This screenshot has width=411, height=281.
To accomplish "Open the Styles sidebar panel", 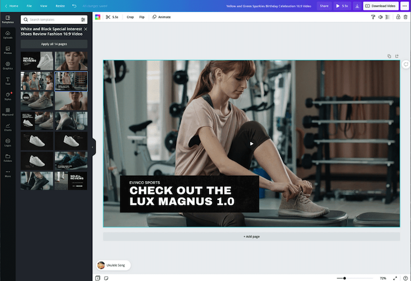I will [x=8, y=96].
